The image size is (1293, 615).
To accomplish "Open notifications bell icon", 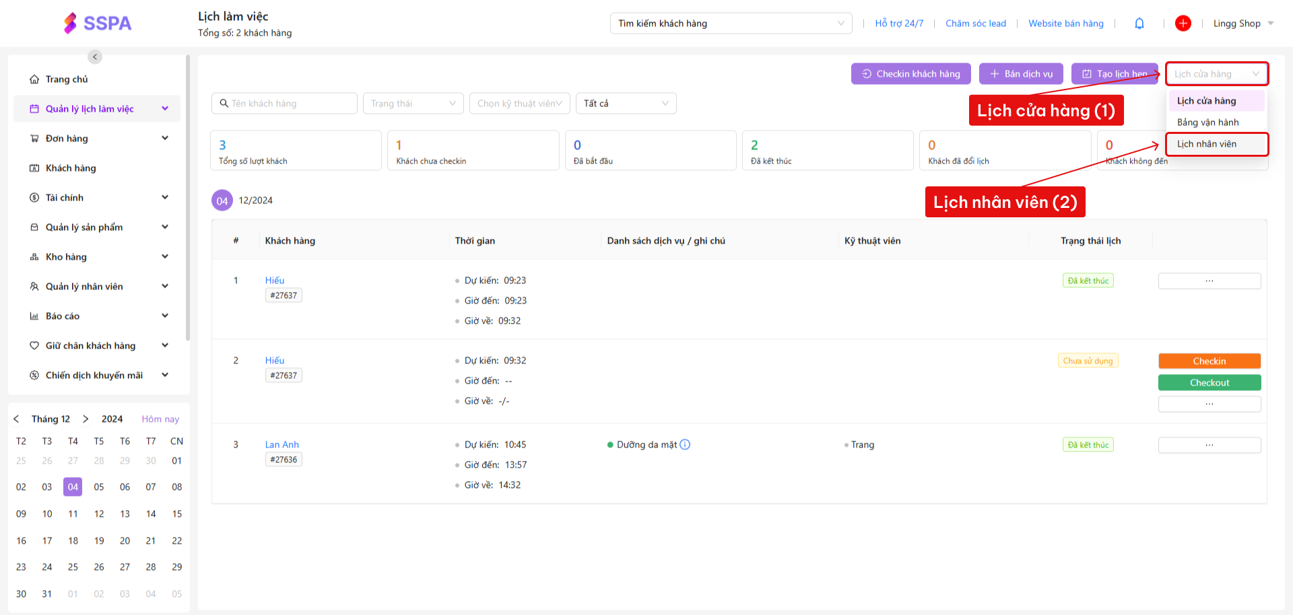I will pyautogui.click(x=1139, y=24).
